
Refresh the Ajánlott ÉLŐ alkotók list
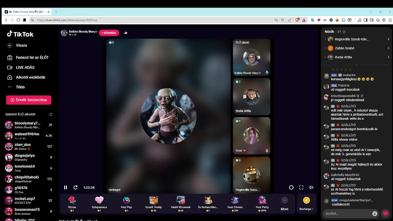point(51,114)
